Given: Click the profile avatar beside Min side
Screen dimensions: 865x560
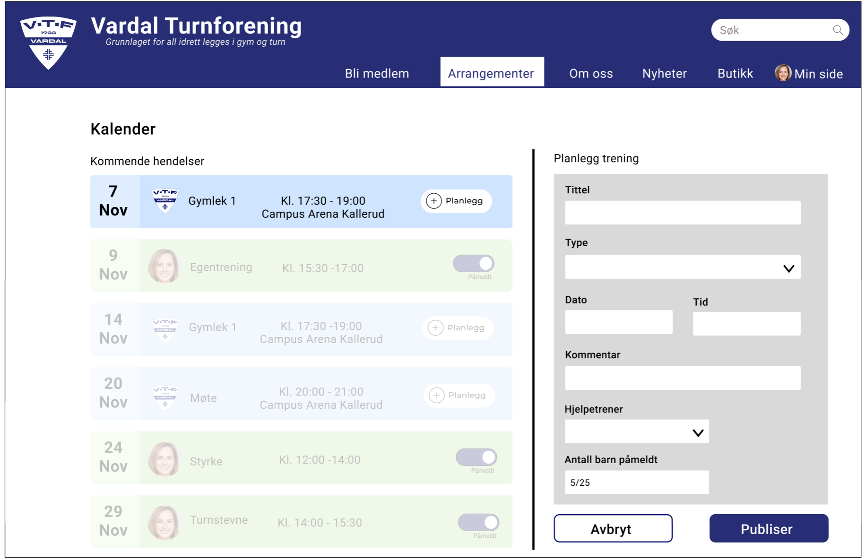Looking at the screenshot, I should click(783, 73).
